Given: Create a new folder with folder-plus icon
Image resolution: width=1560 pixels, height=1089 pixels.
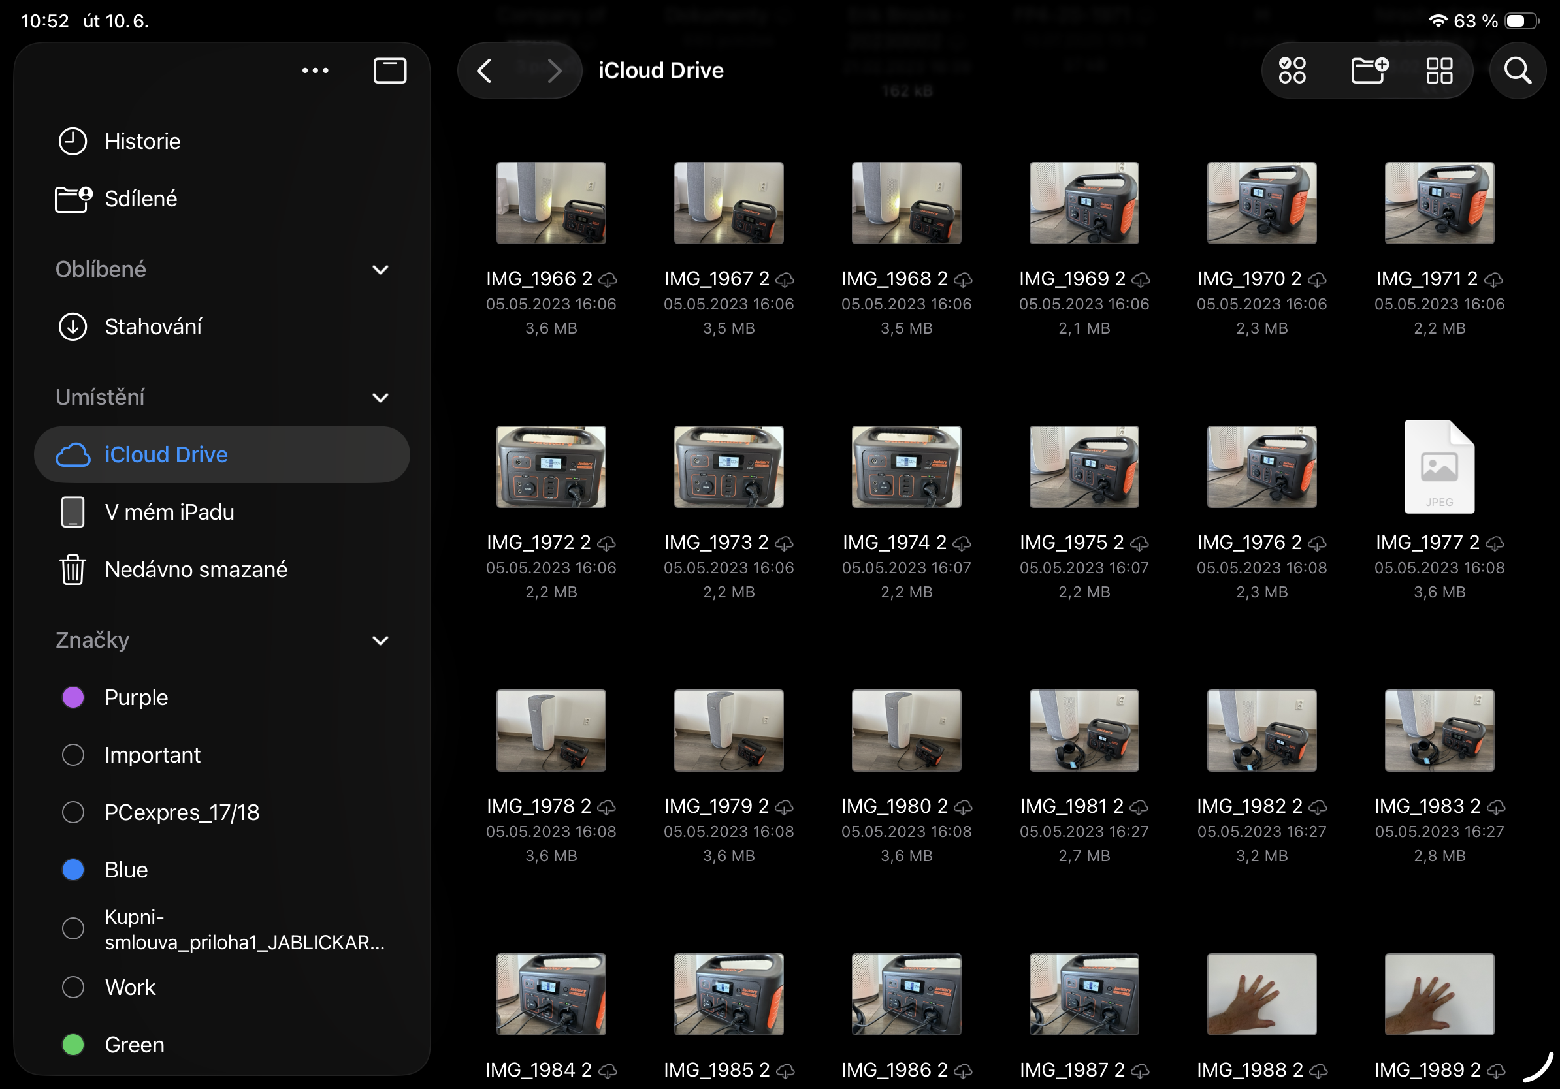Looking at the screenshot, I should click(x=1369, y=71).
